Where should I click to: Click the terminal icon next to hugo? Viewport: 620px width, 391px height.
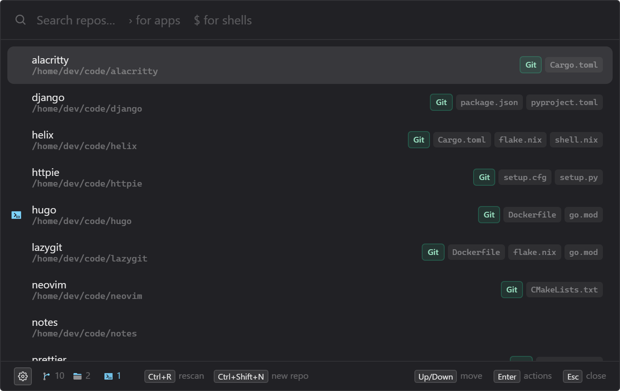(16, 215)
